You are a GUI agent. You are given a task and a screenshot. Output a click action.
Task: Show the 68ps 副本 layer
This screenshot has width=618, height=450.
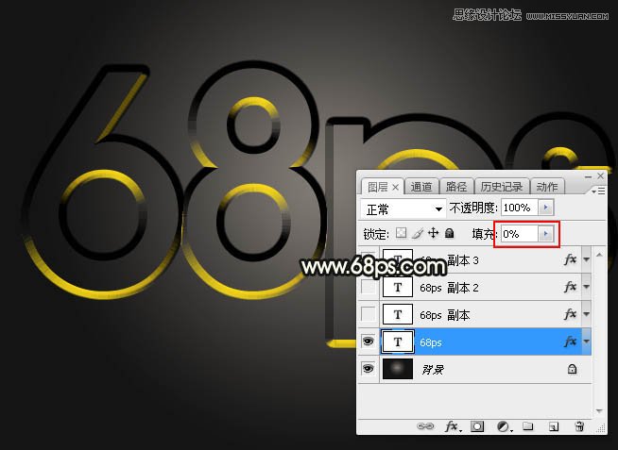click(369, 314)
